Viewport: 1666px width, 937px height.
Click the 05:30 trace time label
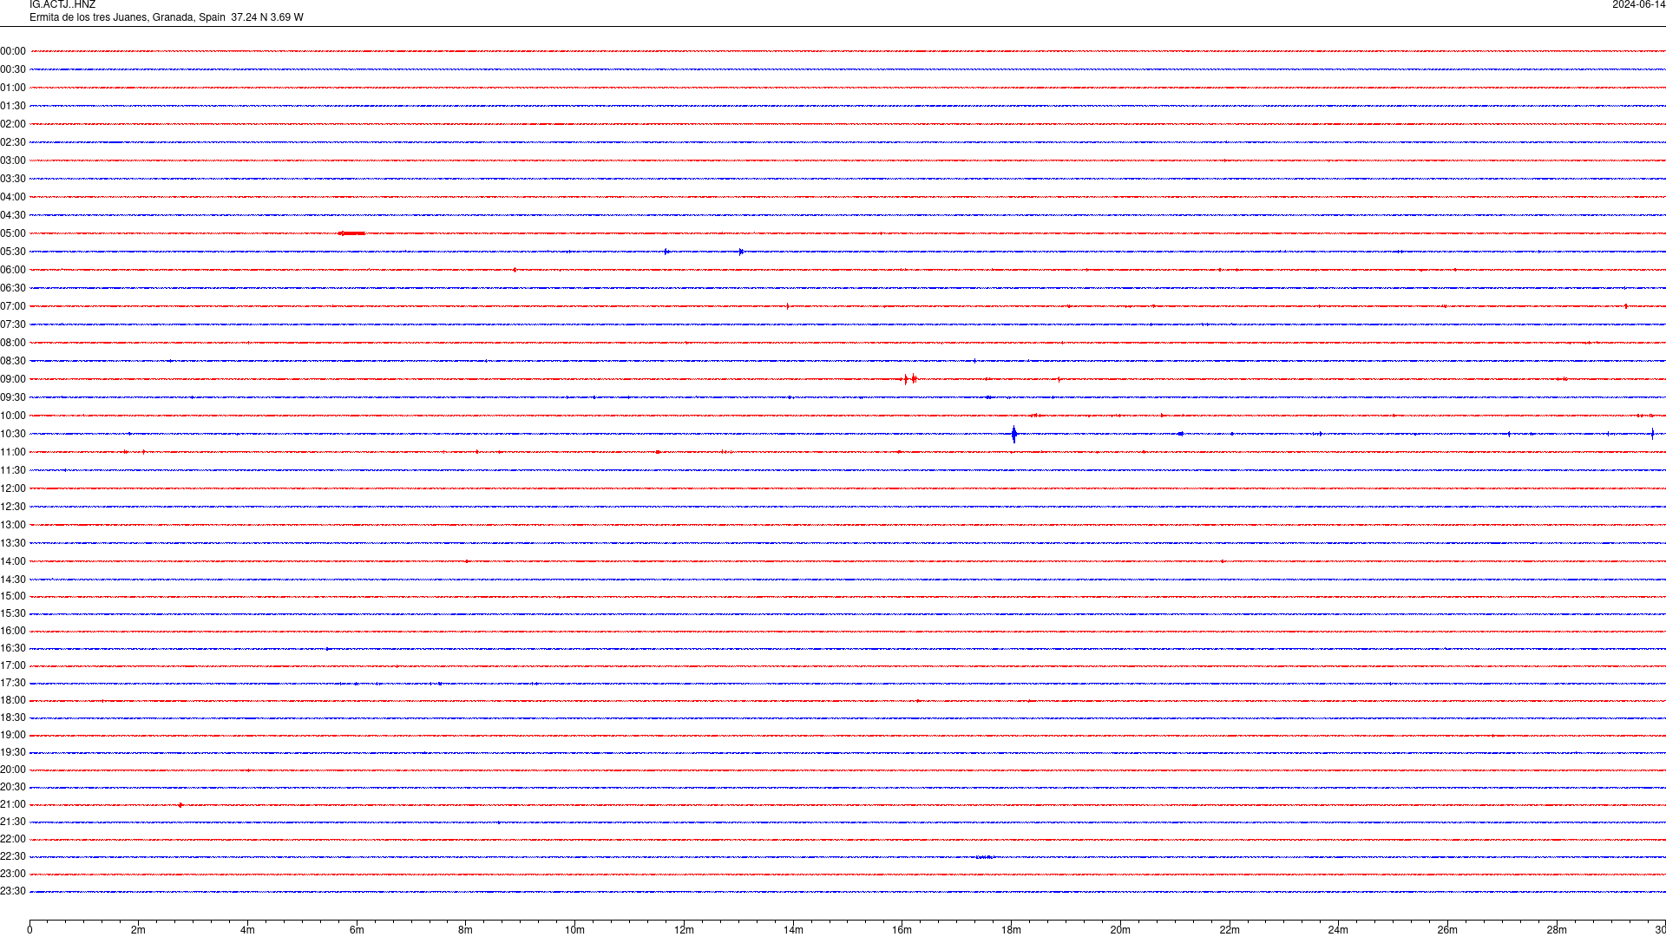tap(13, 252)
